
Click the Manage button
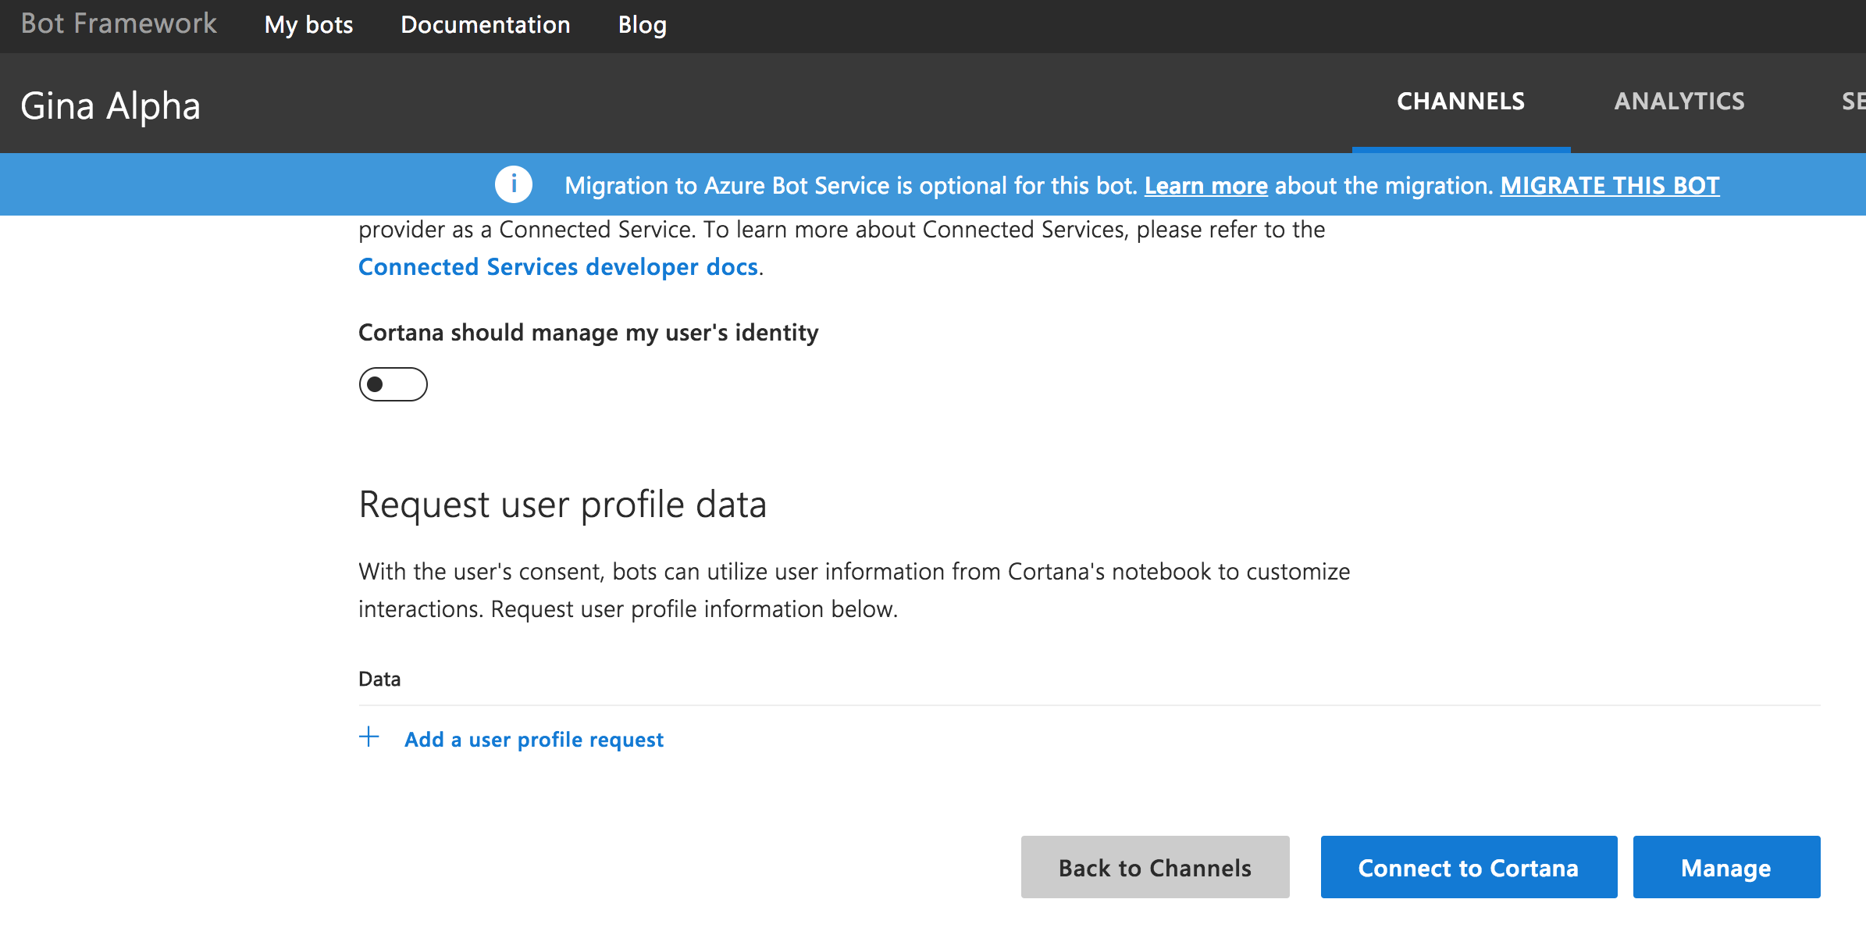pos(1725,867)
